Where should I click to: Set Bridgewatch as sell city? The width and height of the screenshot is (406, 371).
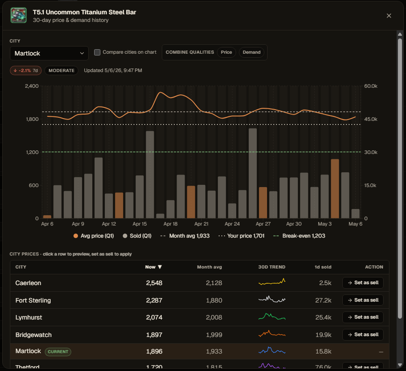pos(363,335)
